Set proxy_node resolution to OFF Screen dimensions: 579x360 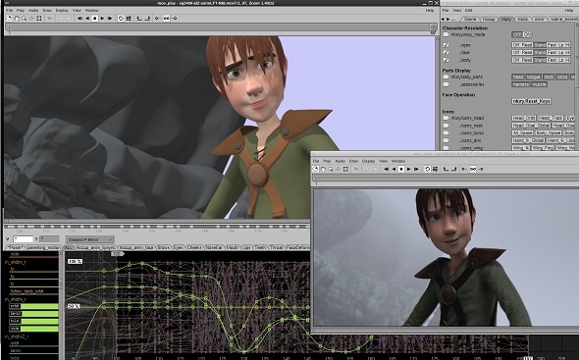pos(517,34)
